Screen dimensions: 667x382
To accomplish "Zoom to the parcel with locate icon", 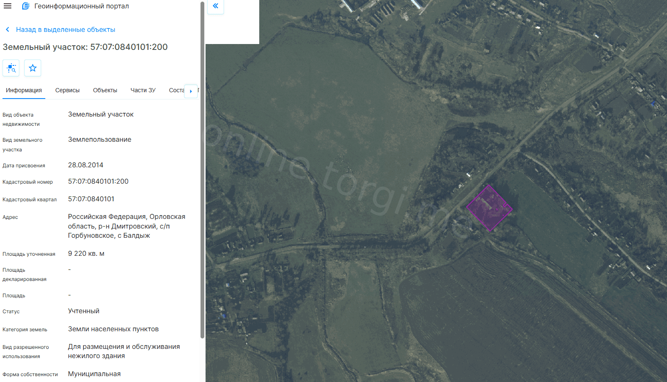I will [11, 68].
